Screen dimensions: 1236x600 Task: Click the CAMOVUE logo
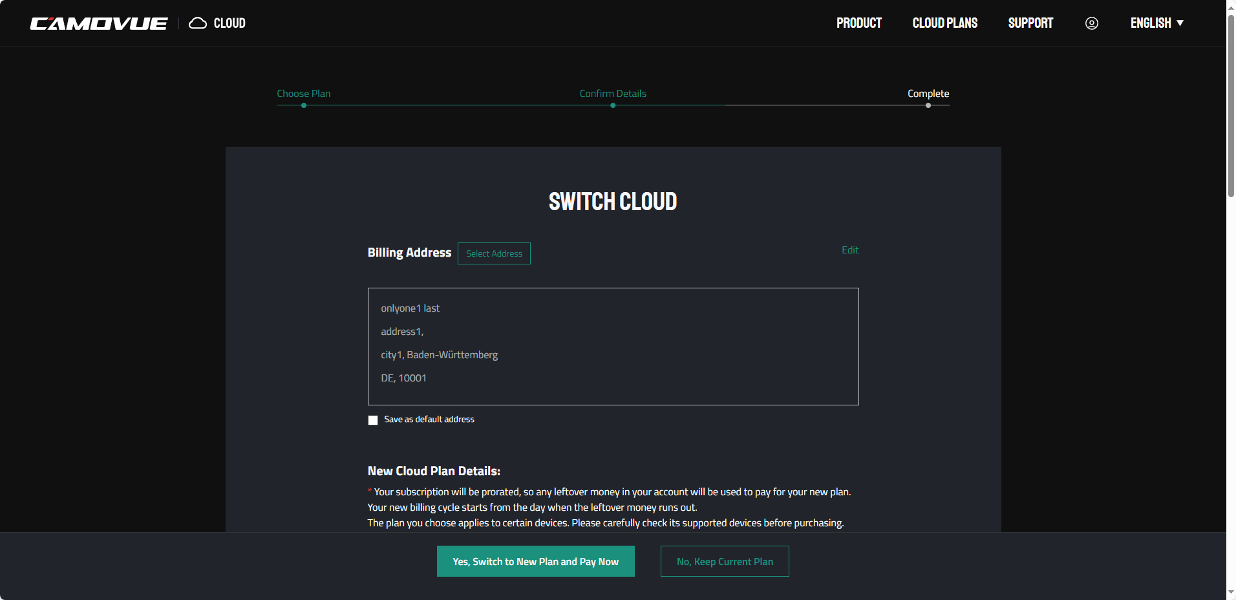click(99, 23)
